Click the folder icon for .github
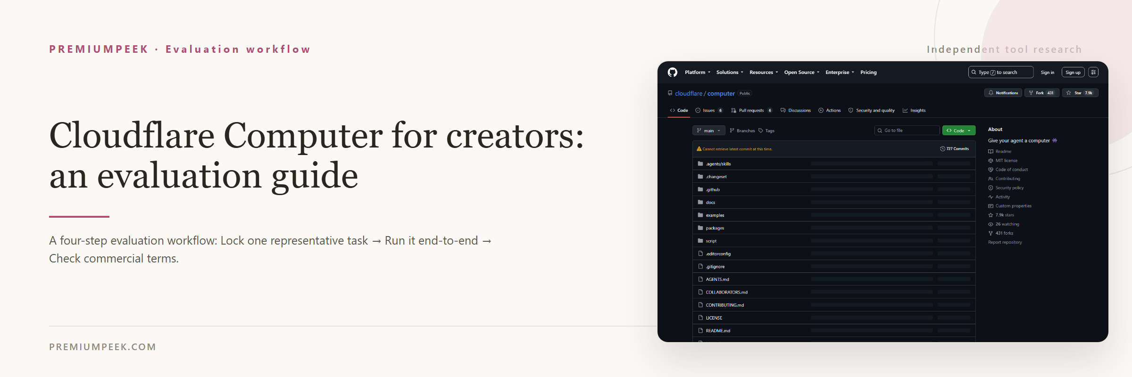This screenshot has width=1132, height=377. click(700, 189)
